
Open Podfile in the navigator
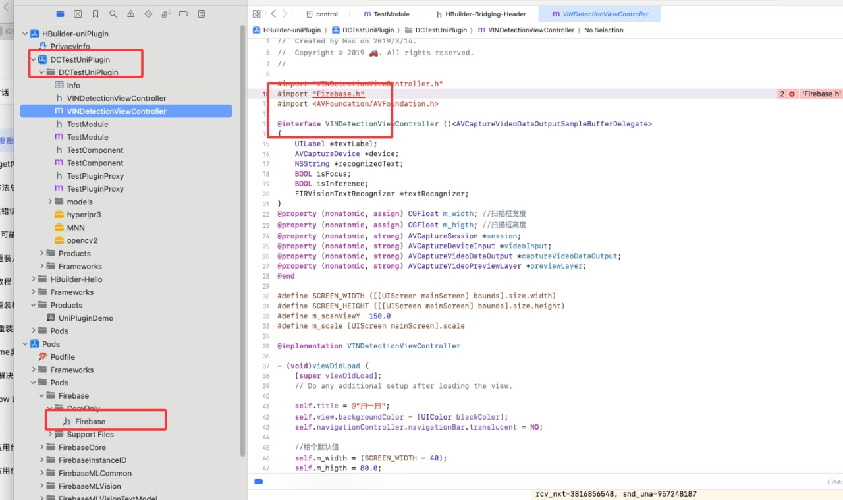[63, 357]
